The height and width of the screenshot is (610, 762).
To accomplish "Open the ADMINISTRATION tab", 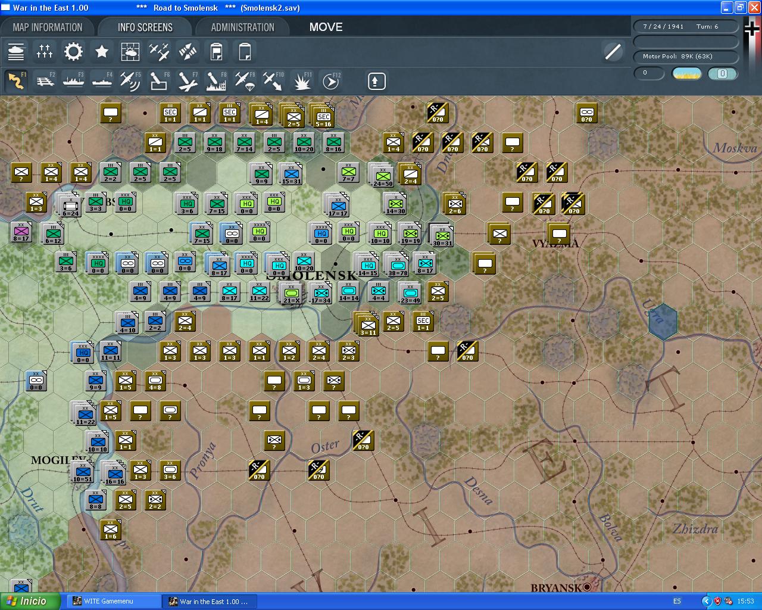I will (242, 27).
